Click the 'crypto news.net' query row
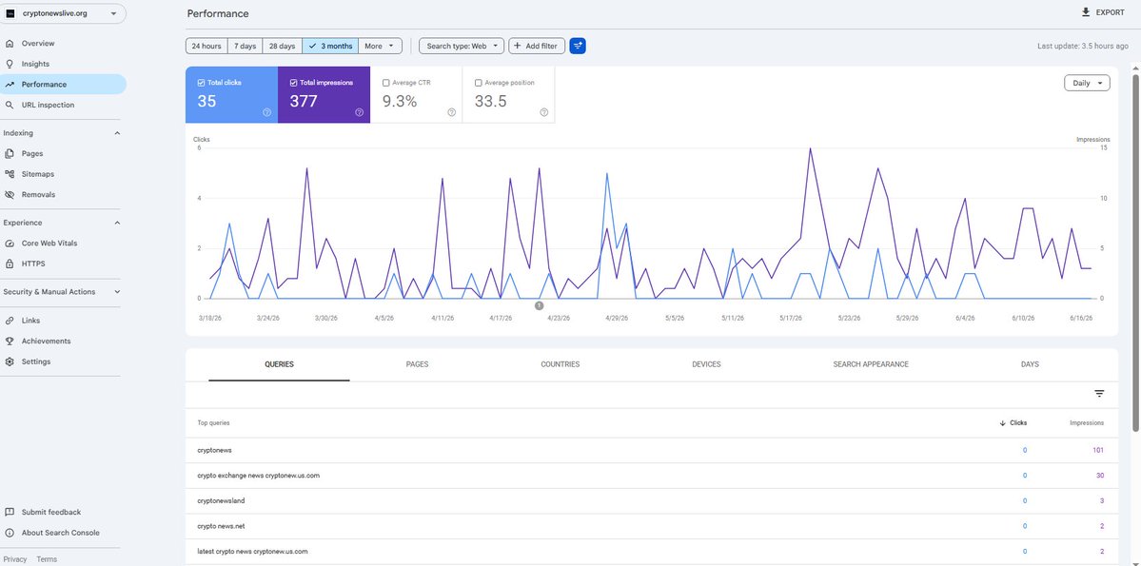Image resolution: width=1141 pixels, height=566 pixels. click(651, 526)
